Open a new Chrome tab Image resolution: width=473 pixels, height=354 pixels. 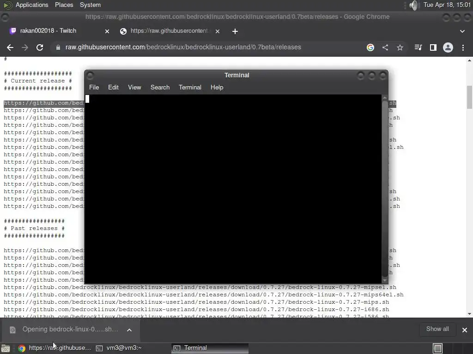coord(235,31)
